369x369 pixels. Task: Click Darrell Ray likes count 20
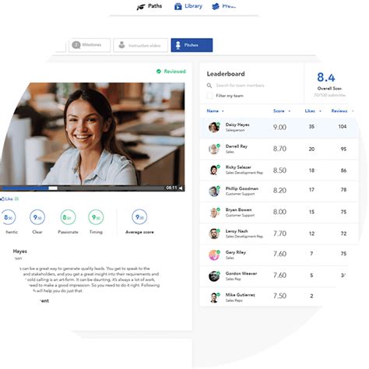pos(311,149)
